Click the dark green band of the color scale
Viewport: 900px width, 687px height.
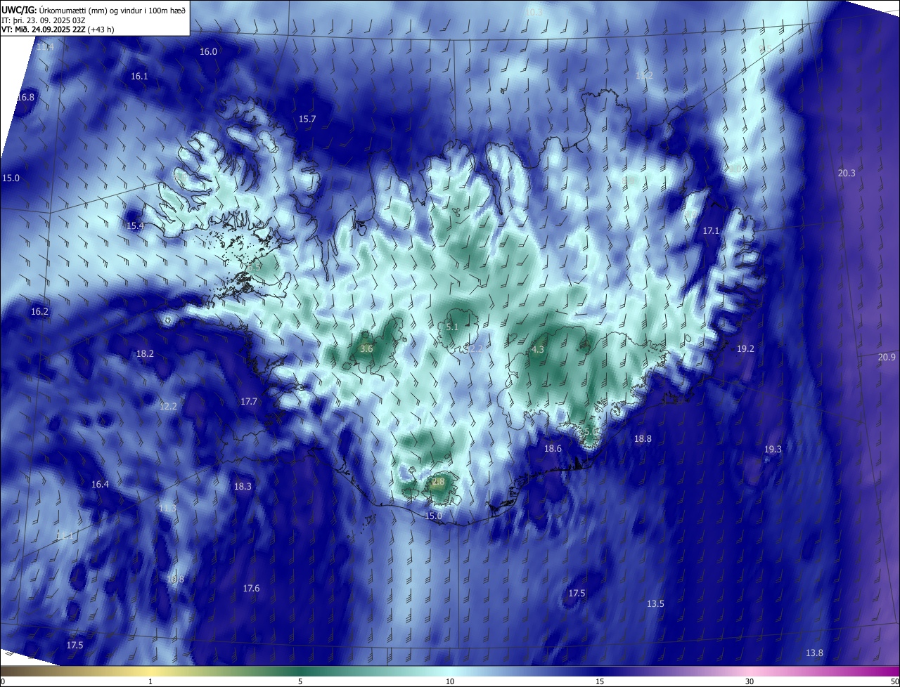[x=299, y=672]
